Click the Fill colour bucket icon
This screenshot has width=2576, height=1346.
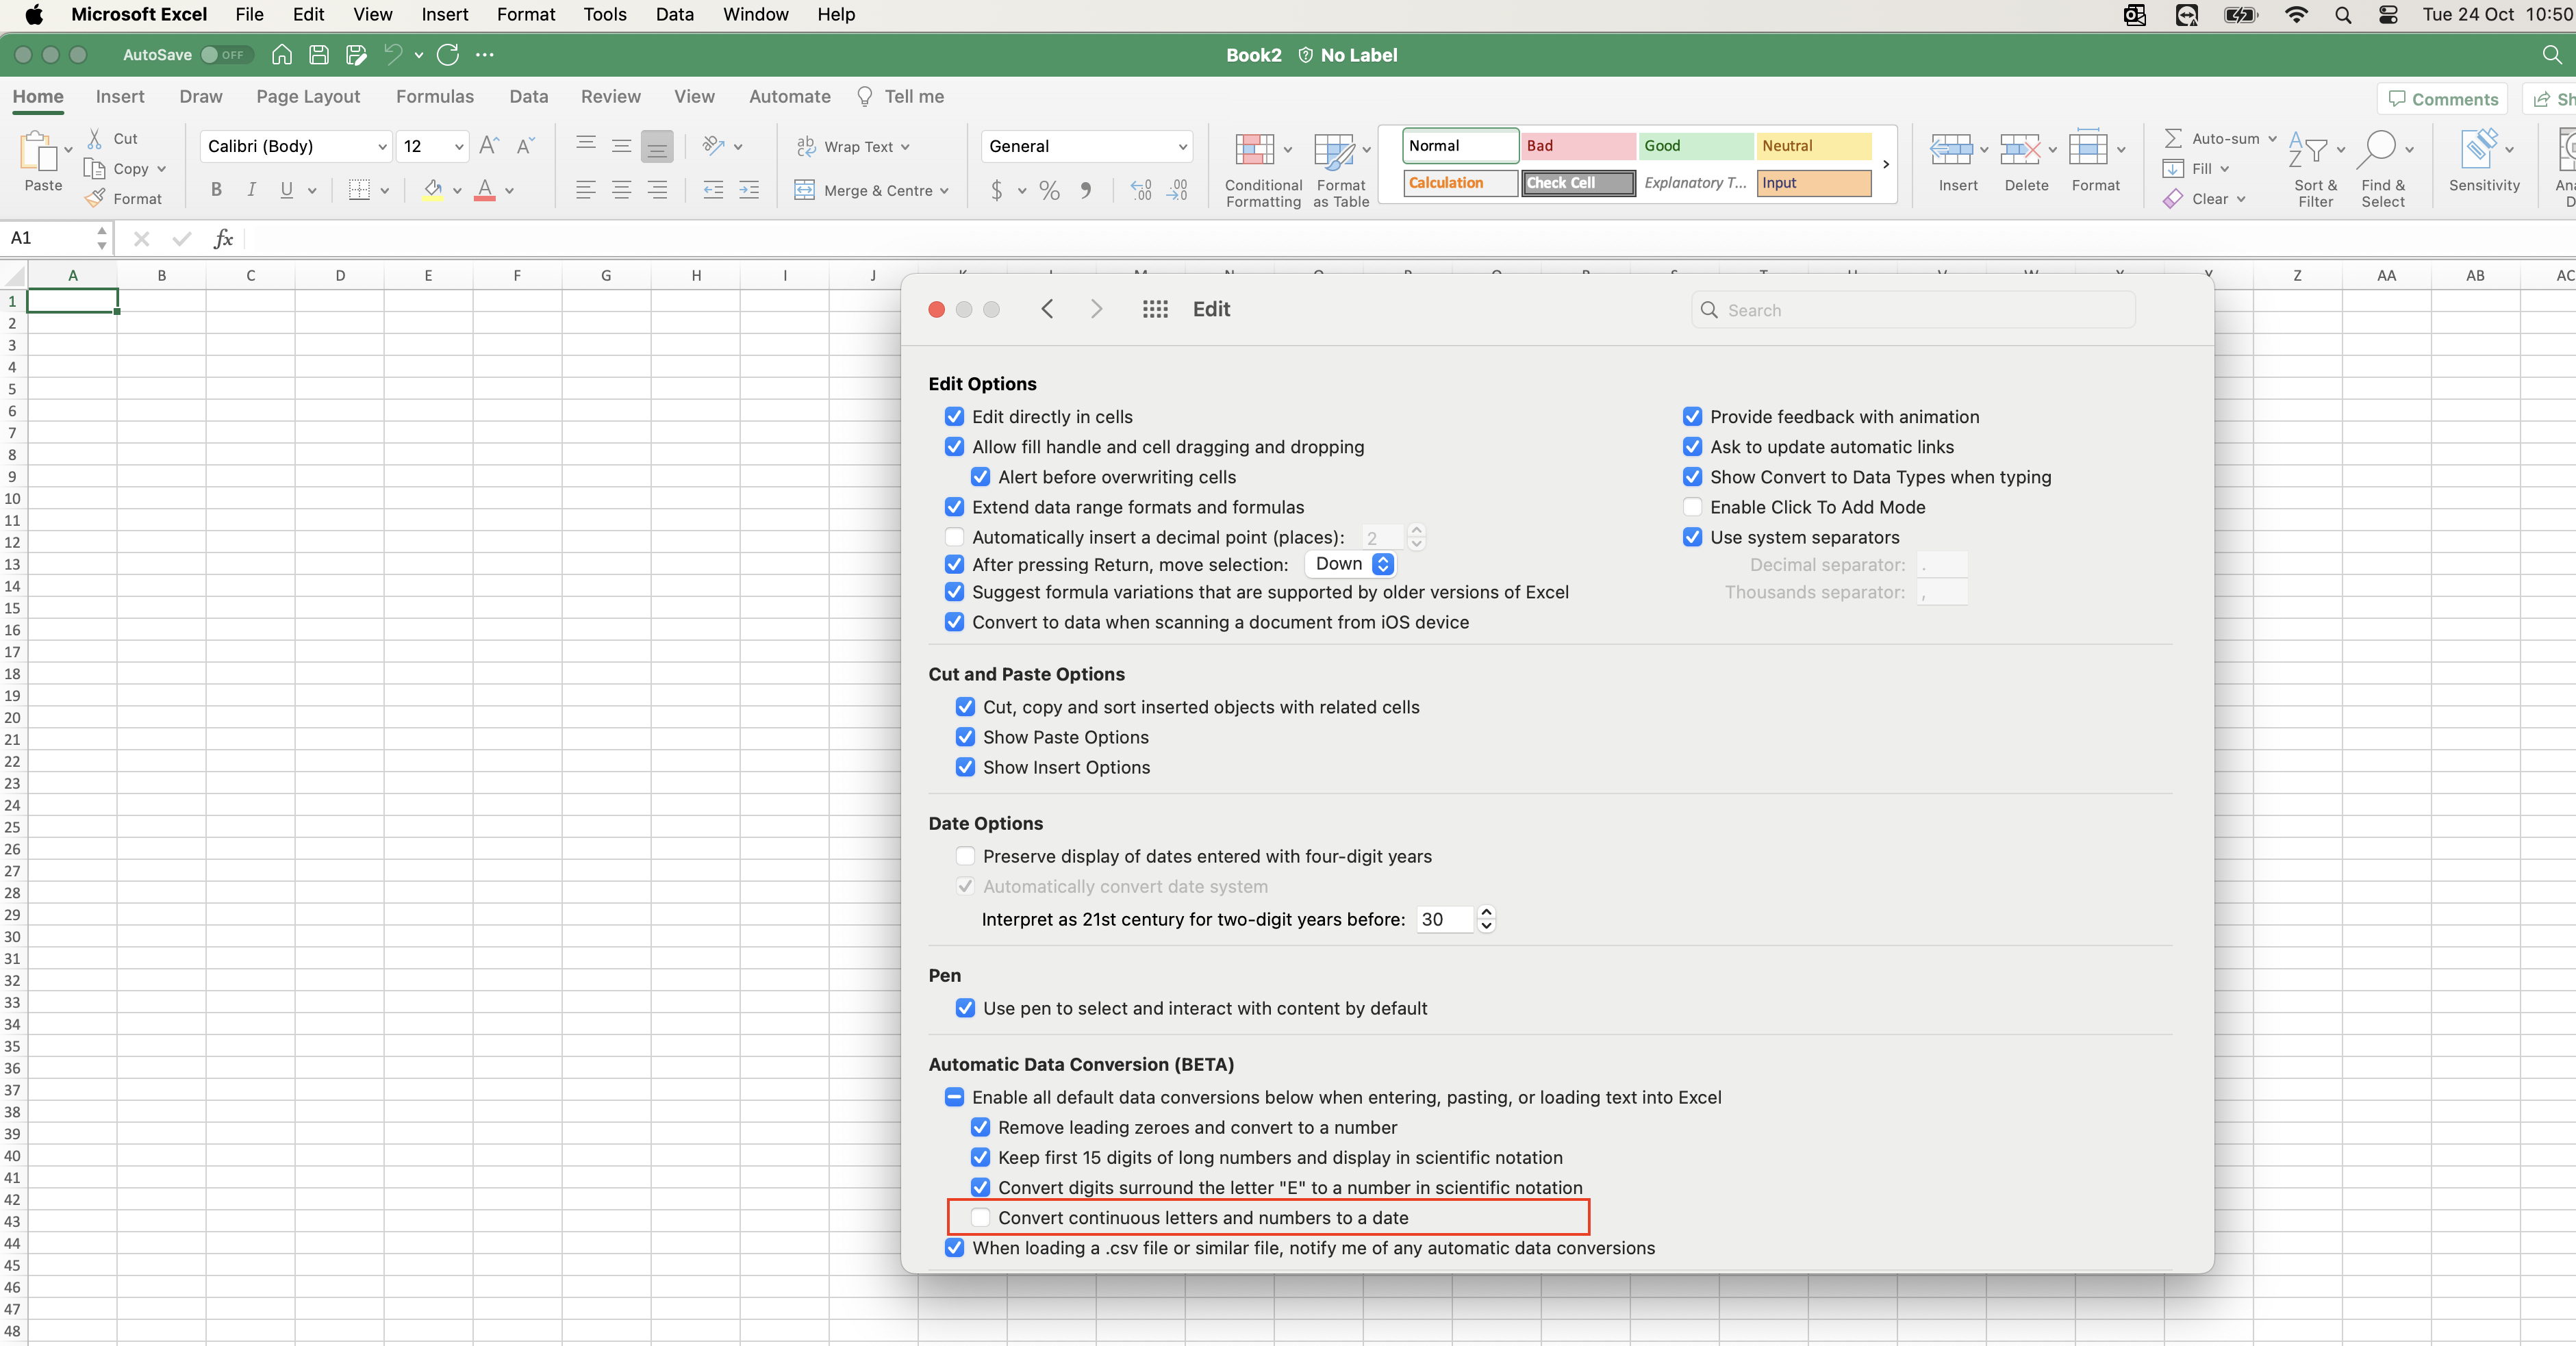[433, 190]
